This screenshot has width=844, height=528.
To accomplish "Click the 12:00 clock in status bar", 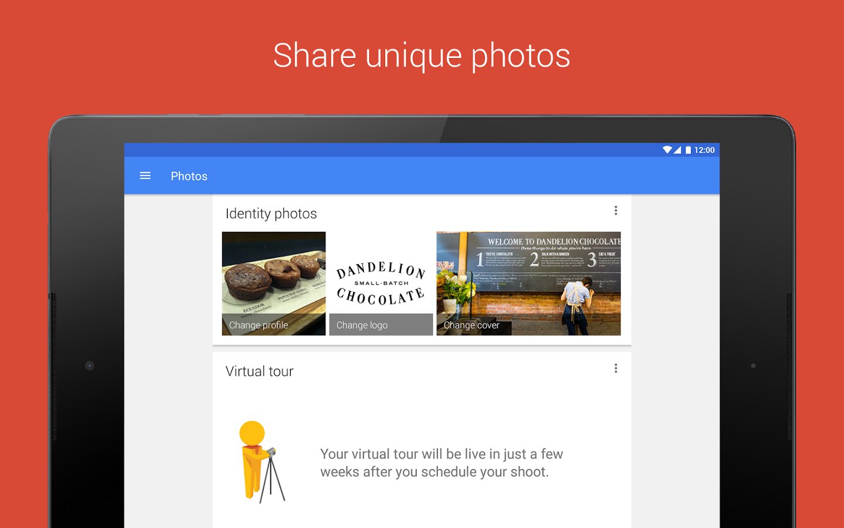I will (705, 150).
